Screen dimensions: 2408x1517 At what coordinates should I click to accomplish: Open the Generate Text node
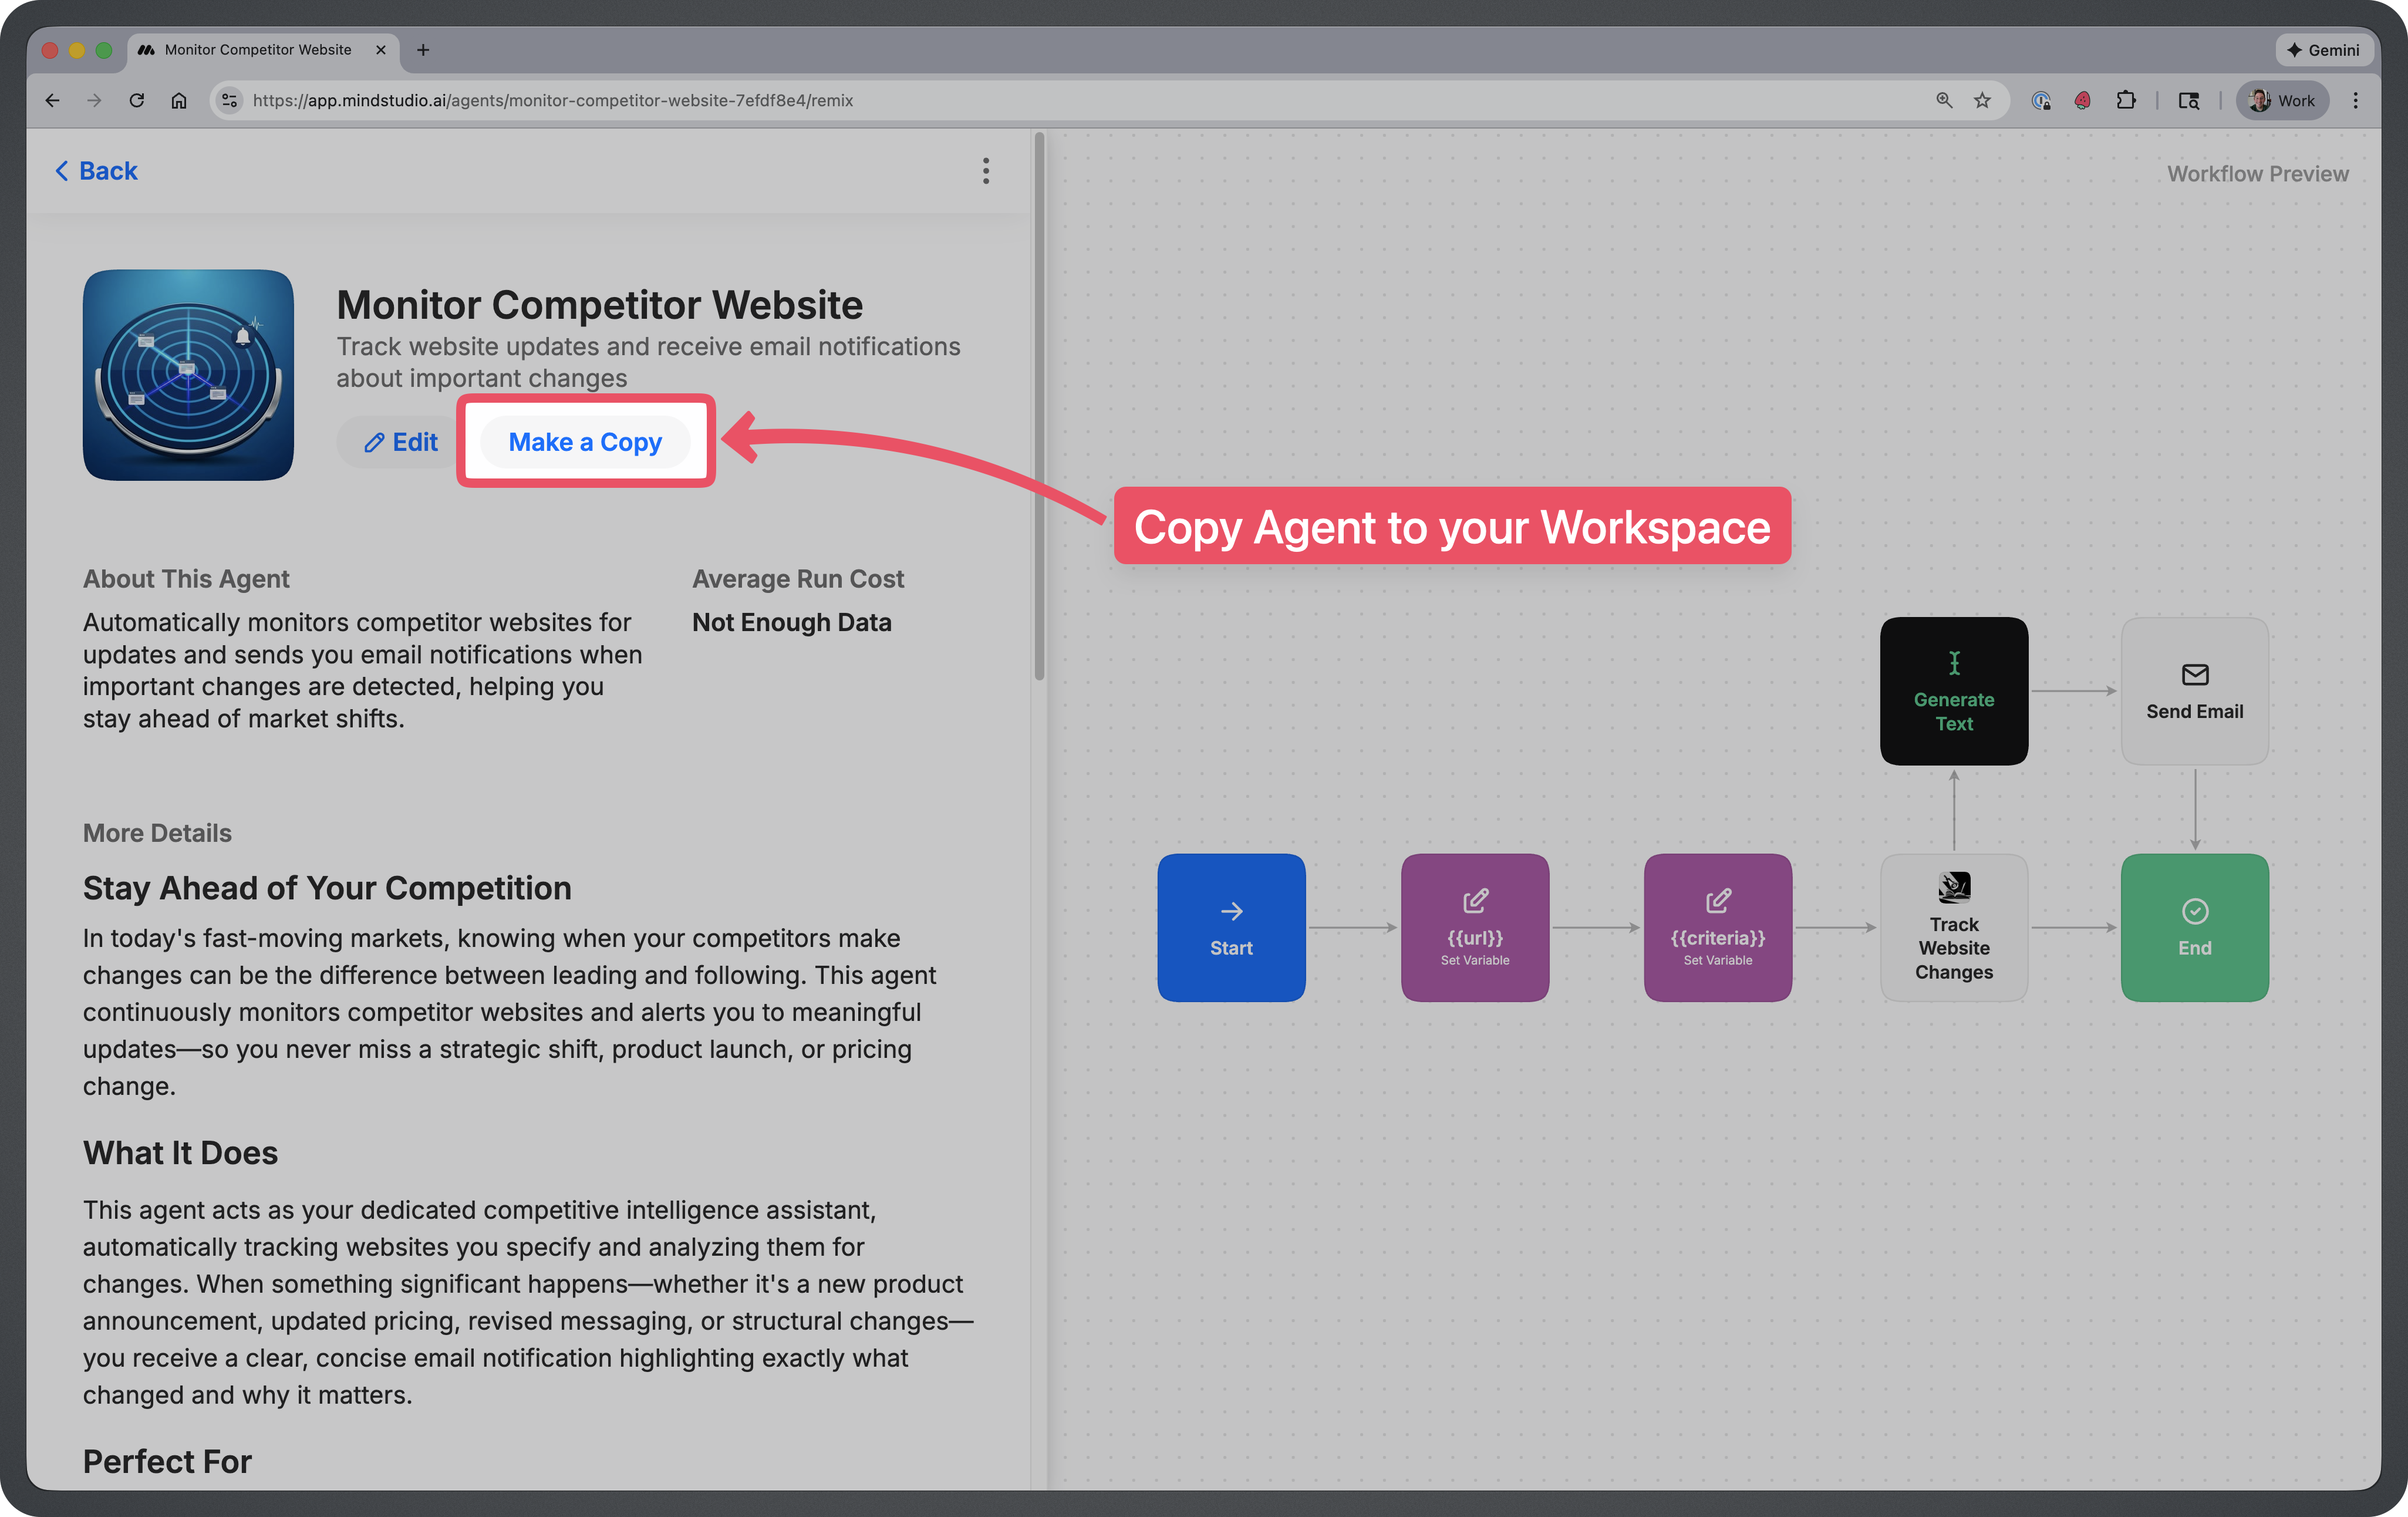[1953, 690]
